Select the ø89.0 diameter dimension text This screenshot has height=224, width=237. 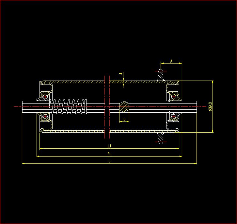[210, 107]
